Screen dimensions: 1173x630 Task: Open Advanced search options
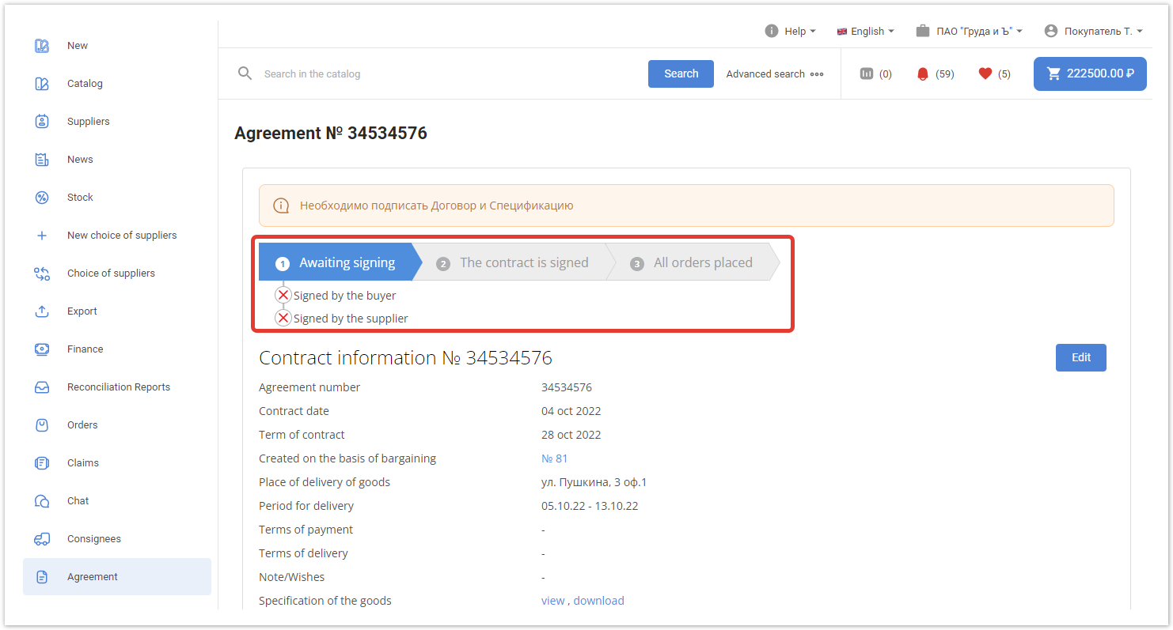coord(775,74)
